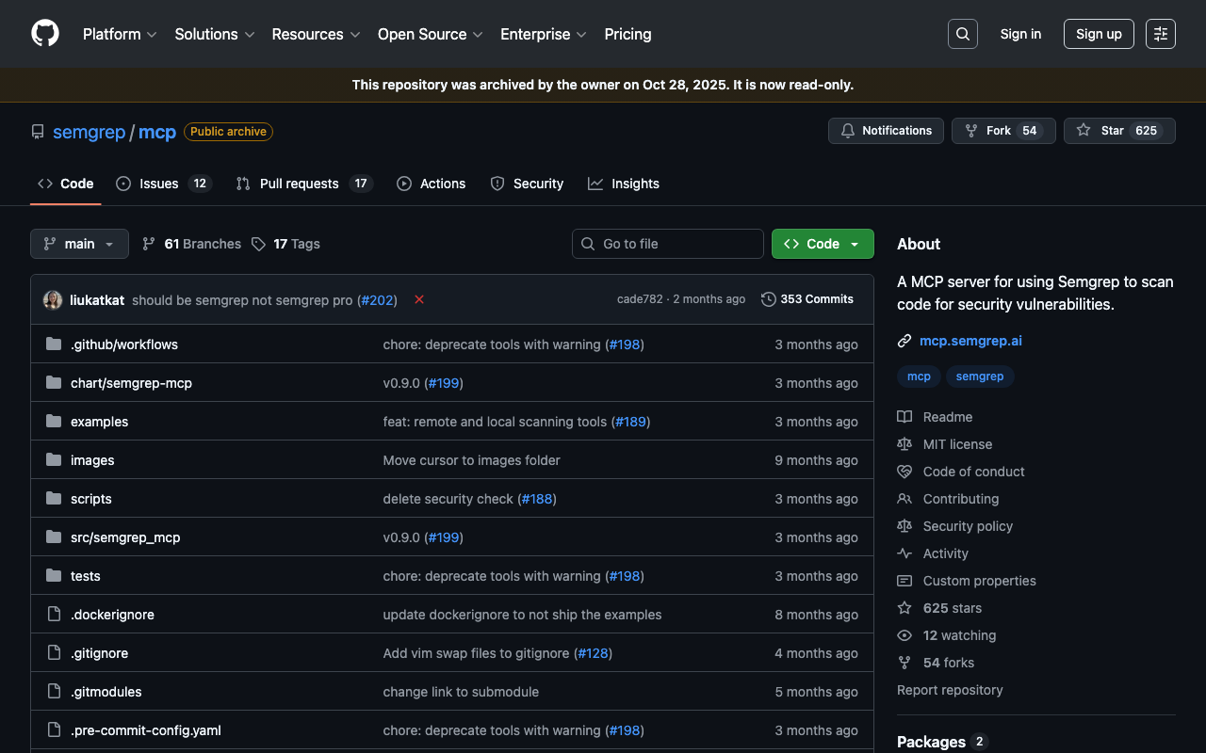Click the GitHub logo icon
Image resolution: width=1206 pixels, height=753 pixels.
tap(45, 34)
